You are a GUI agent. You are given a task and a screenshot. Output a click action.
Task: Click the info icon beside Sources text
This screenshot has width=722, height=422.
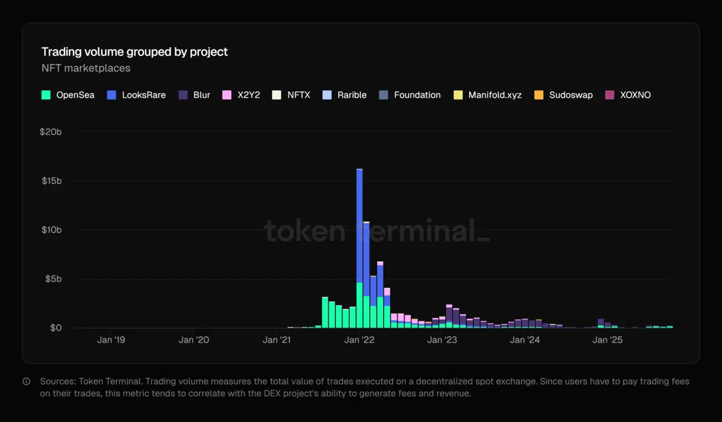[x=26, y=382]
